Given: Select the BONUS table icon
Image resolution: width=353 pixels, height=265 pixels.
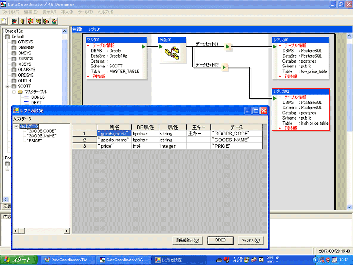Looking at the screenshot, I should pos(26,97).
